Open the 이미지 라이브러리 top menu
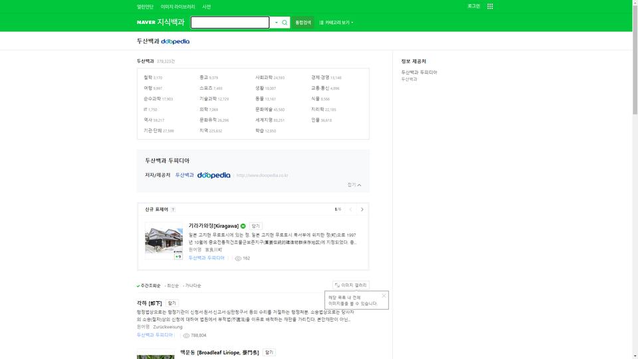Viewport: 638px width, 359px height. (178, 7)
